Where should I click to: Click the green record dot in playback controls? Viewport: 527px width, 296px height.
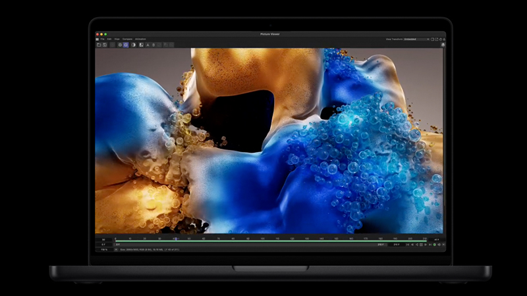pyautogui.click(x=435, y=245)
